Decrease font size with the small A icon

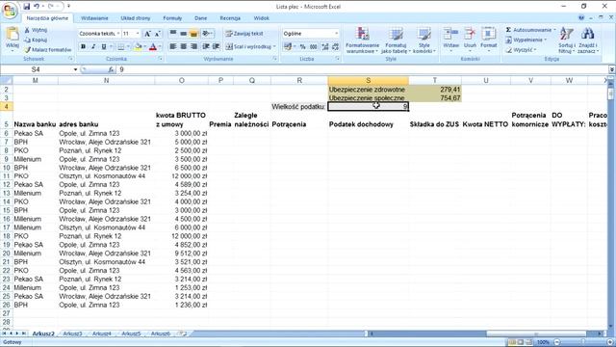point(157,34)
